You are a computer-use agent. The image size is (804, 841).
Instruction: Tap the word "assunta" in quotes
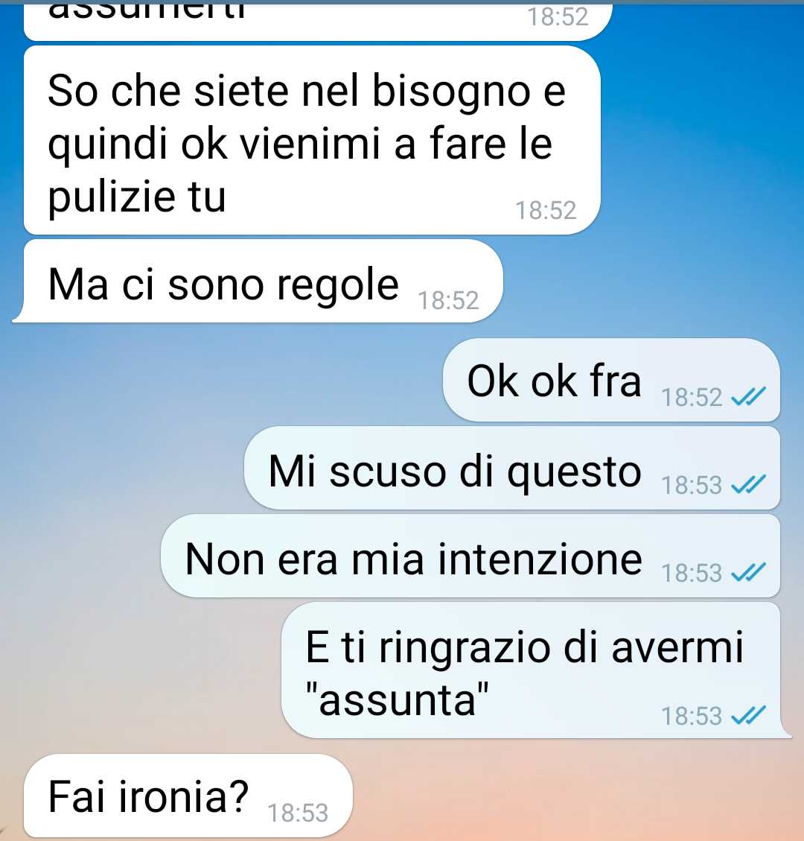point(398,699)
